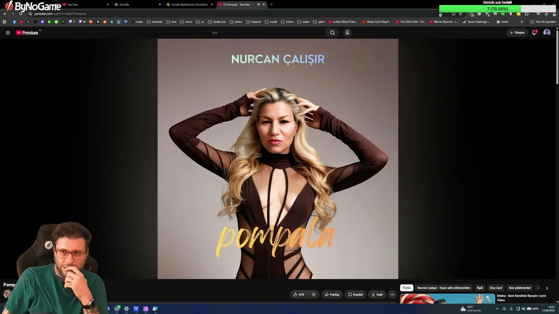Open the more actions ellipsis menu
559x314 pixels.
pos(392,295)
